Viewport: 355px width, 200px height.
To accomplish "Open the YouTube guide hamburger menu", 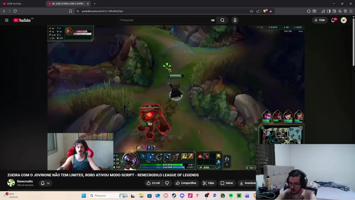I will tap(7, 20).
